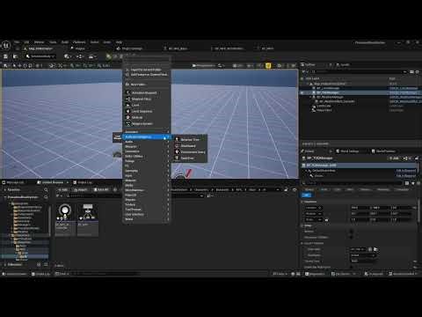Create a State Tree asset
The width and height of the screenshot is (422, 317).
[x=191, y=158]
